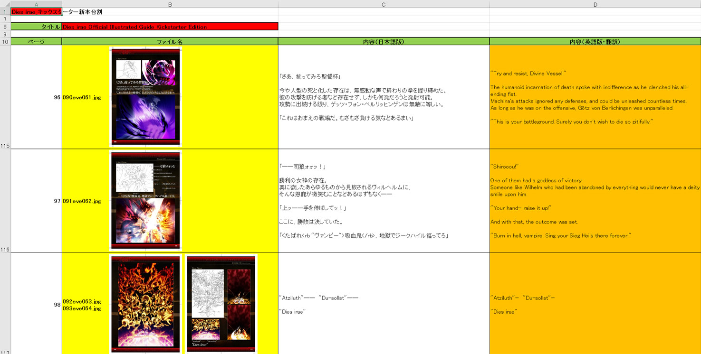Screen dimensions: 701x354
Task: Click English text "Burn in hell, vampire..."
Action: [x=560, y=236]
